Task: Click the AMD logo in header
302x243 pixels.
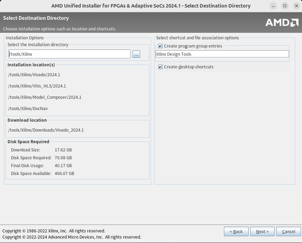Action: pos(282,23)
